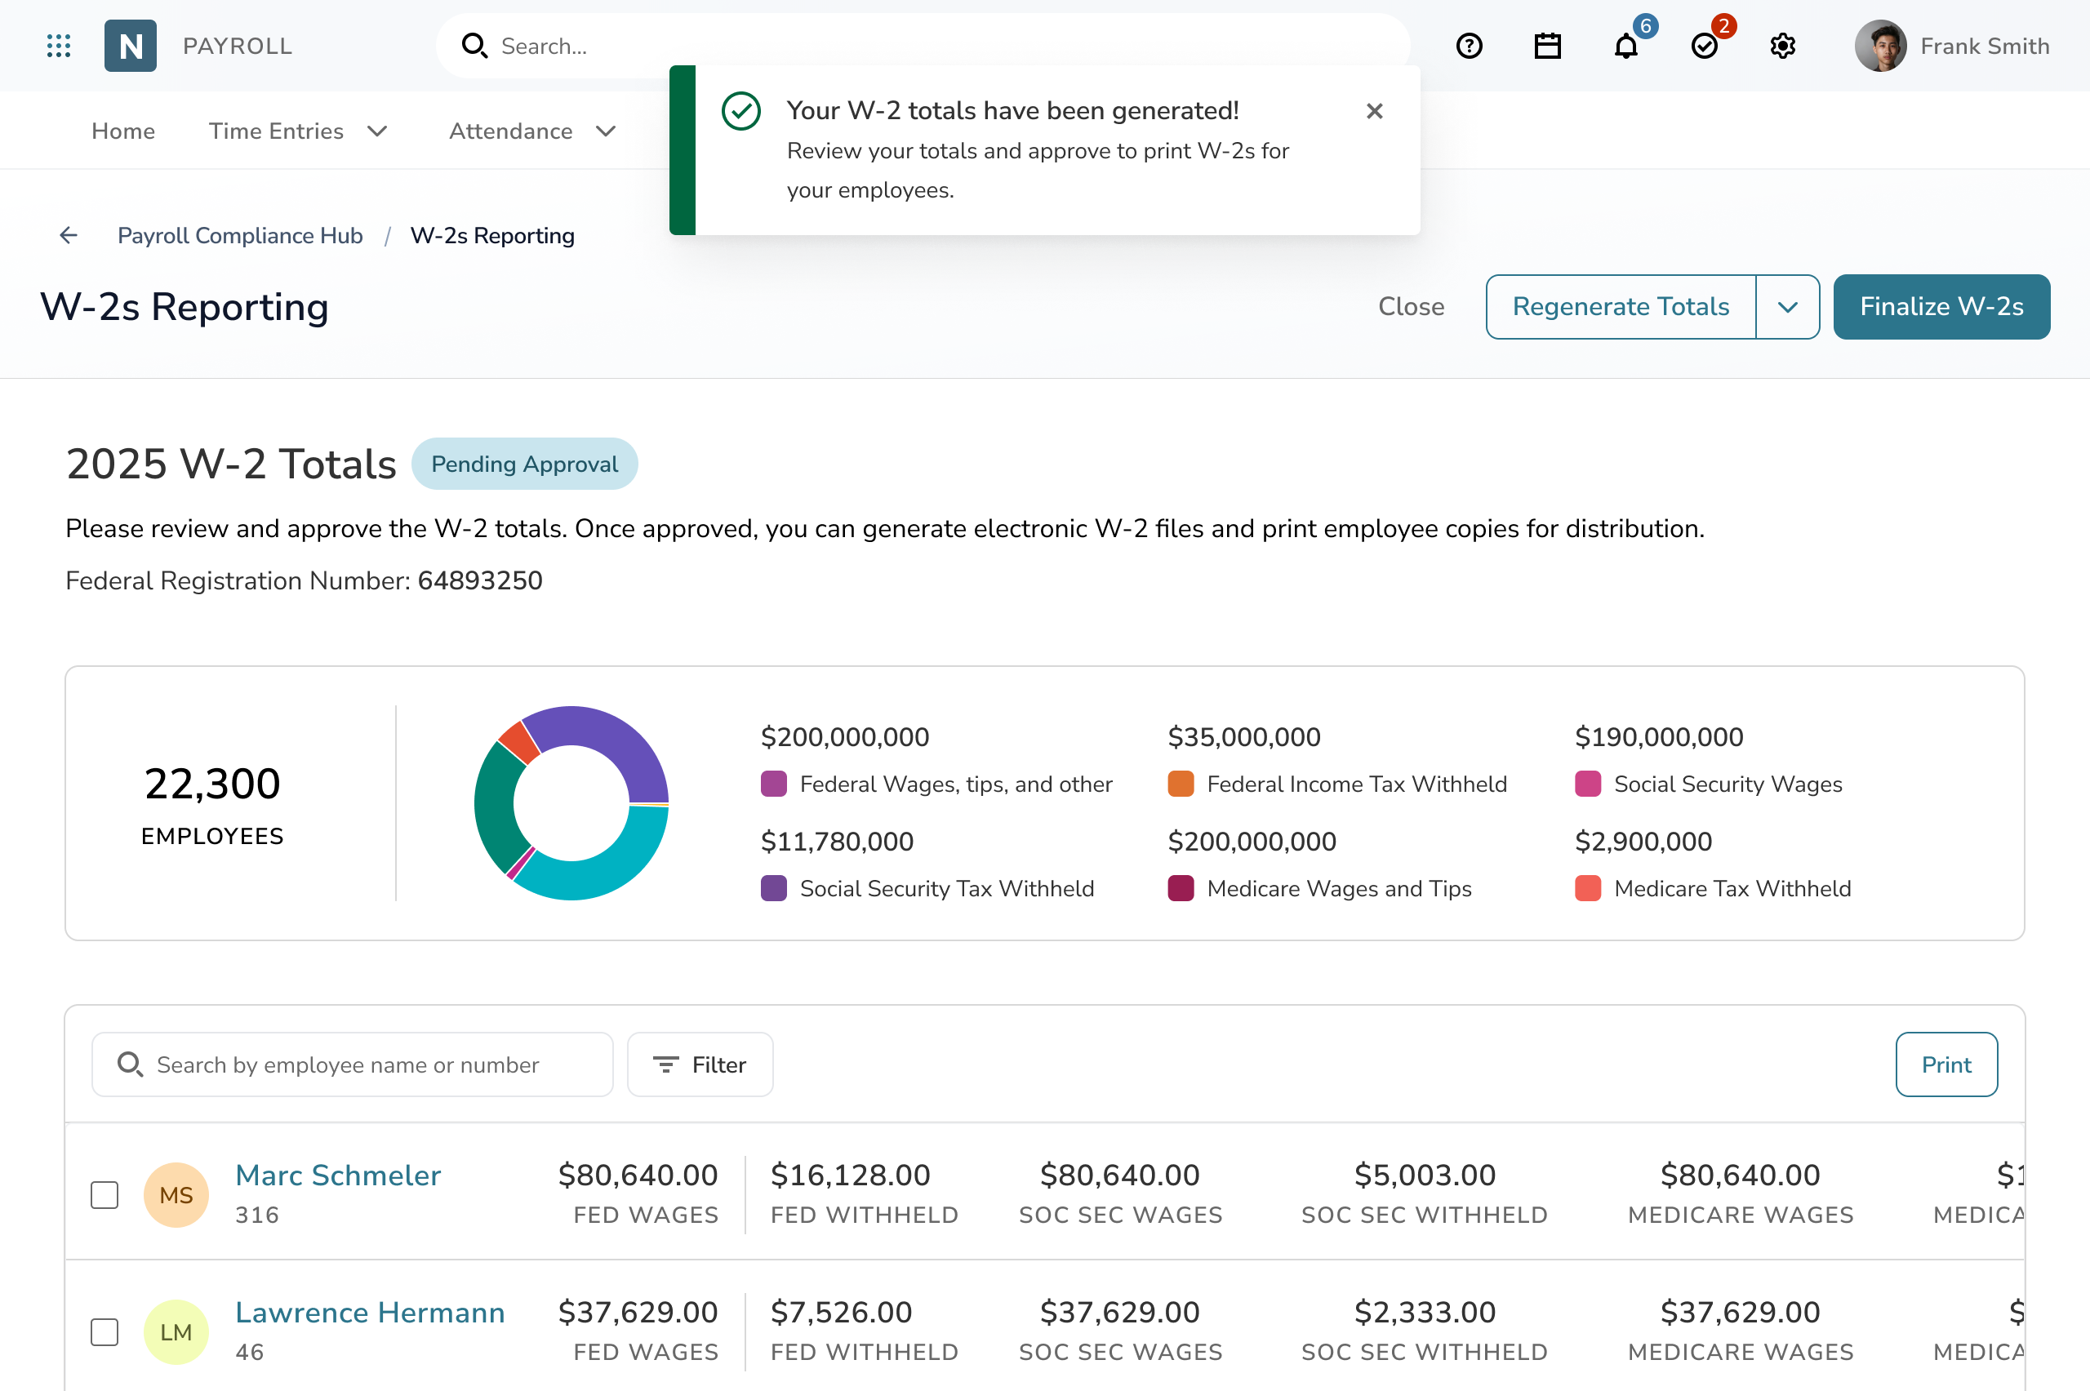Navigate back to Payroll Compliance Hub

tap(239, 235)
